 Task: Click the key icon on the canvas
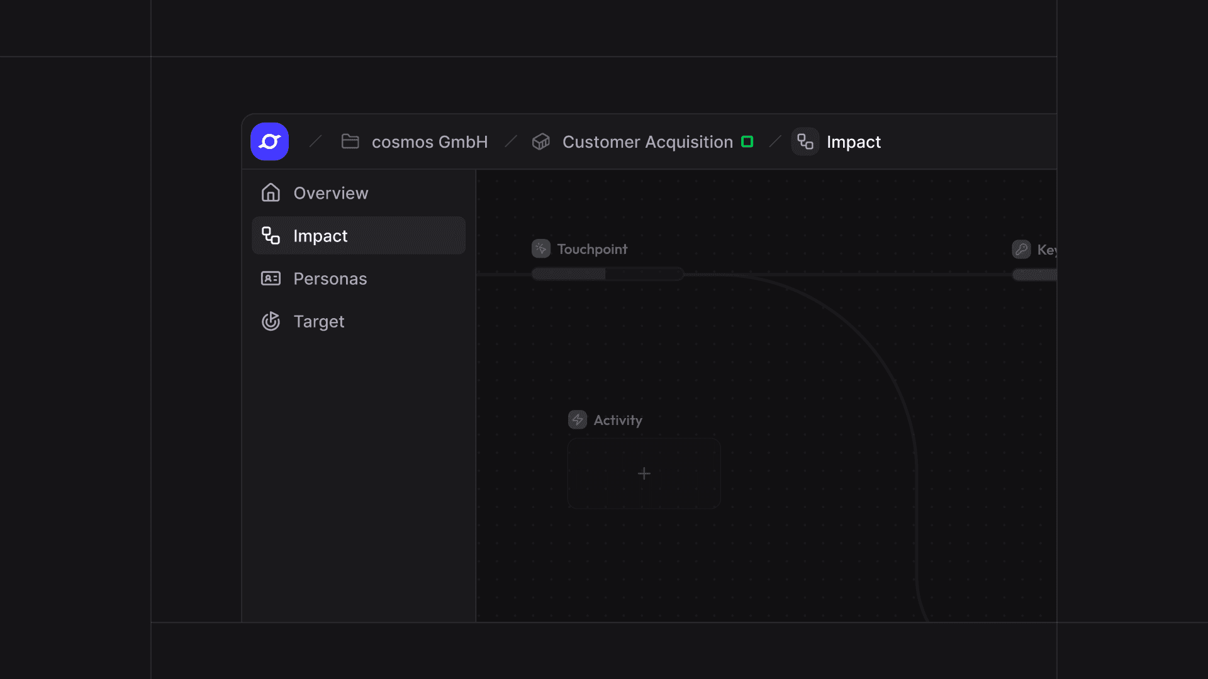click(x=1021, y=249)
